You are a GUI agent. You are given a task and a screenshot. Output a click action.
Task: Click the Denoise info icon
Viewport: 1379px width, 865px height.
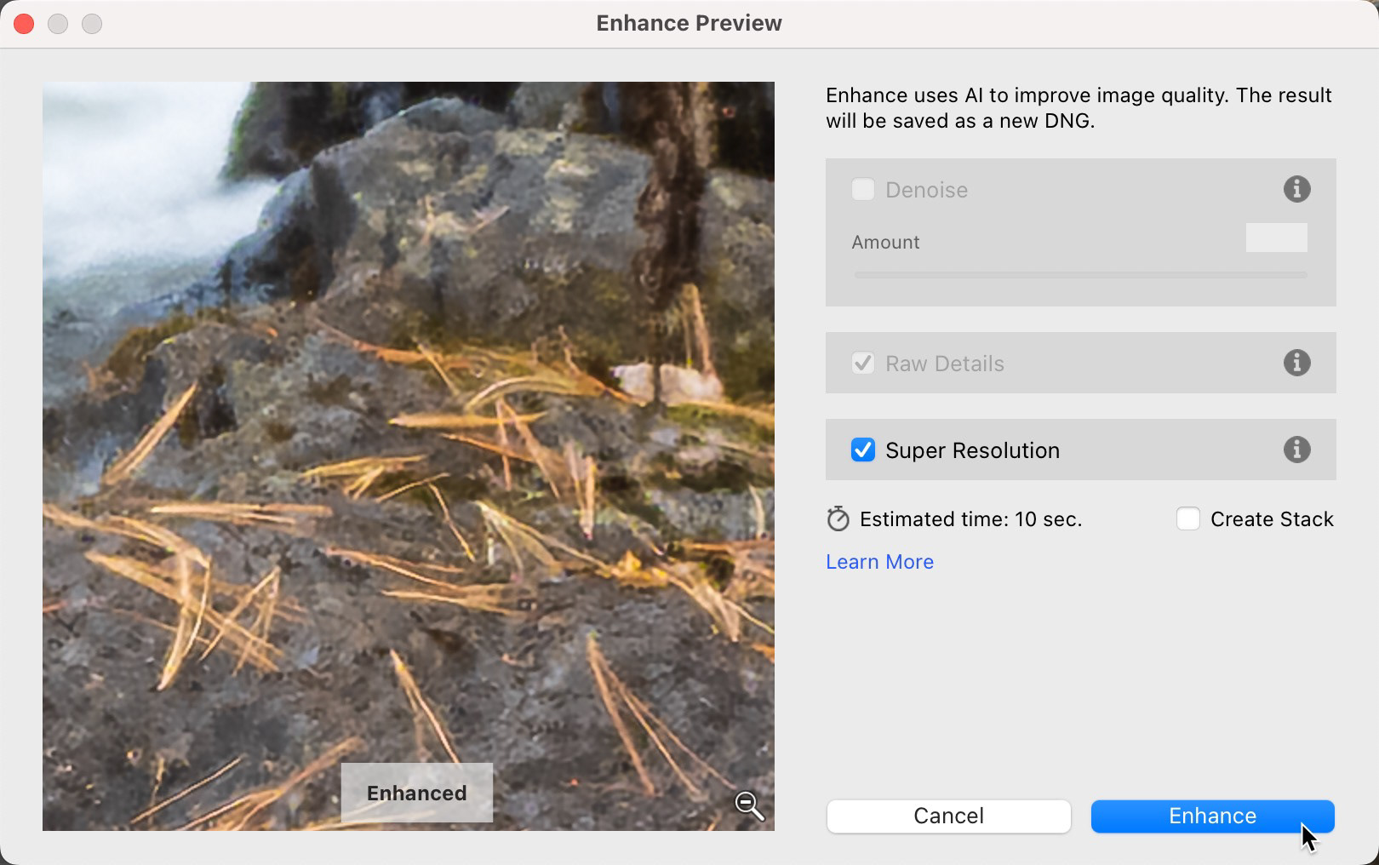pos(1296,189)
